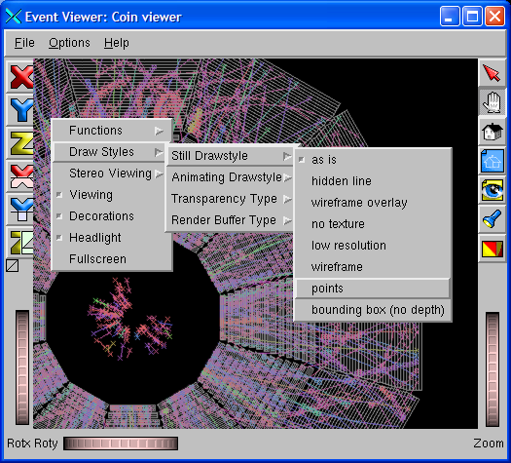This screenshot has width=511, height=463.
Task: Click the blue Y axis view icon
Action: click(20, 110)
